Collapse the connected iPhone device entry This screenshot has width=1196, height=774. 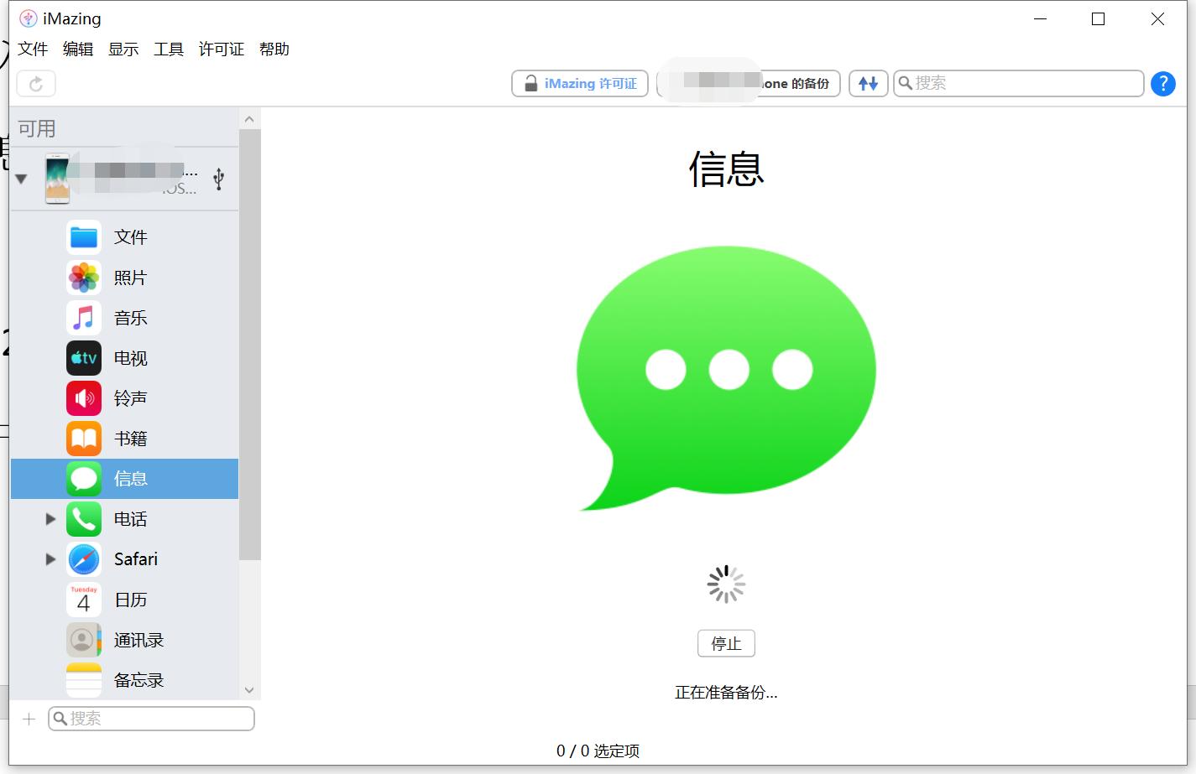20,178
